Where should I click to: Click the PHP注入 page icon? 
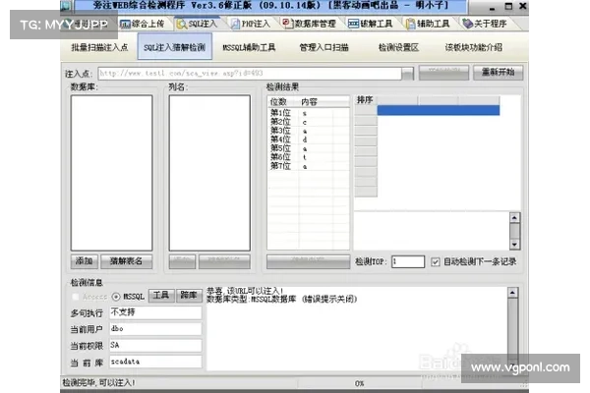(235, 24)
